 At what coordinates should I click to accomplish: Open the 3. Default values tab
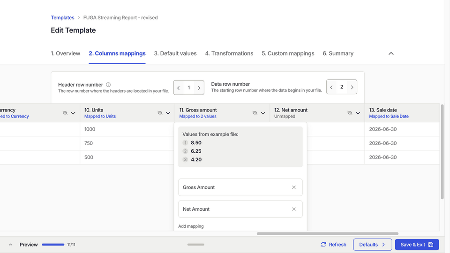pos(175,53)
